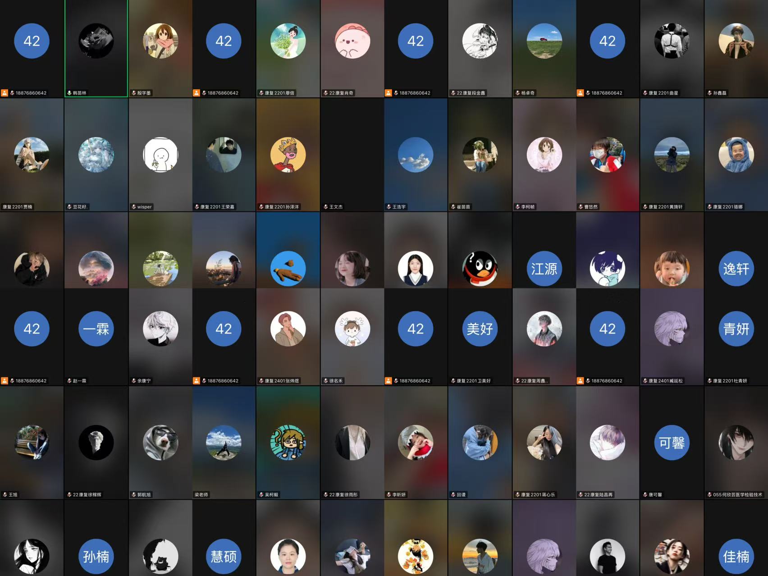Select the 慧硕 blue avatar circle
This screenshot has width=768, height=576.
[x=224, y=557]
